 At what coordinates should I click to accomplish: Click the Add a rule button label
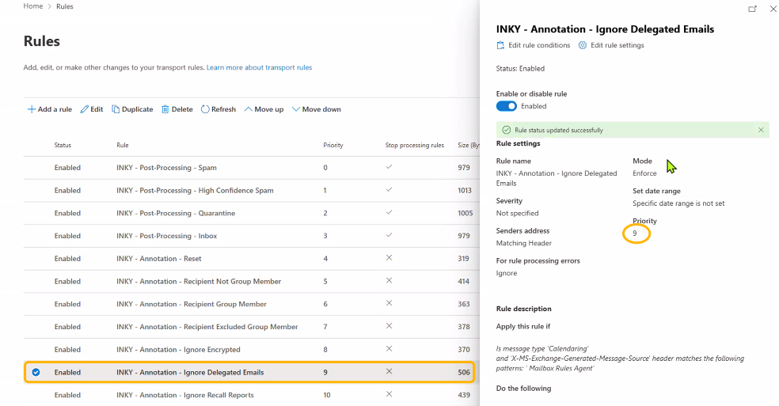coord(55,109)
